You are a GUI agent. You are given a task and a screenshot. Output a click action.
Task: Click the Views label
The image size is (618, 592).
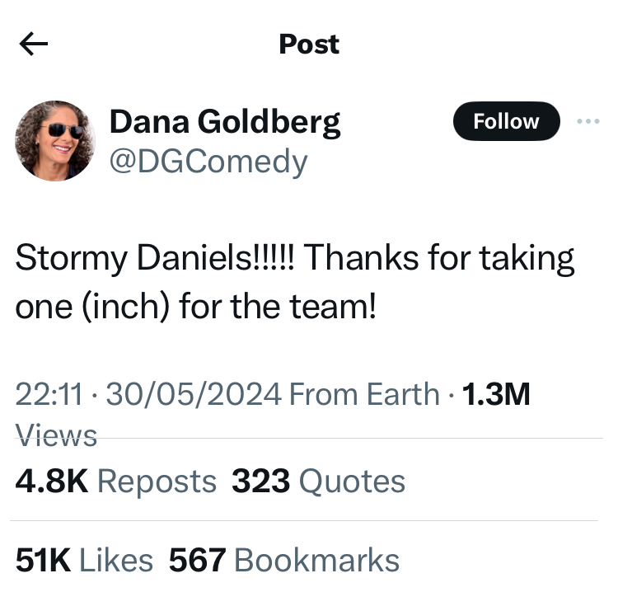click(56, 435)
